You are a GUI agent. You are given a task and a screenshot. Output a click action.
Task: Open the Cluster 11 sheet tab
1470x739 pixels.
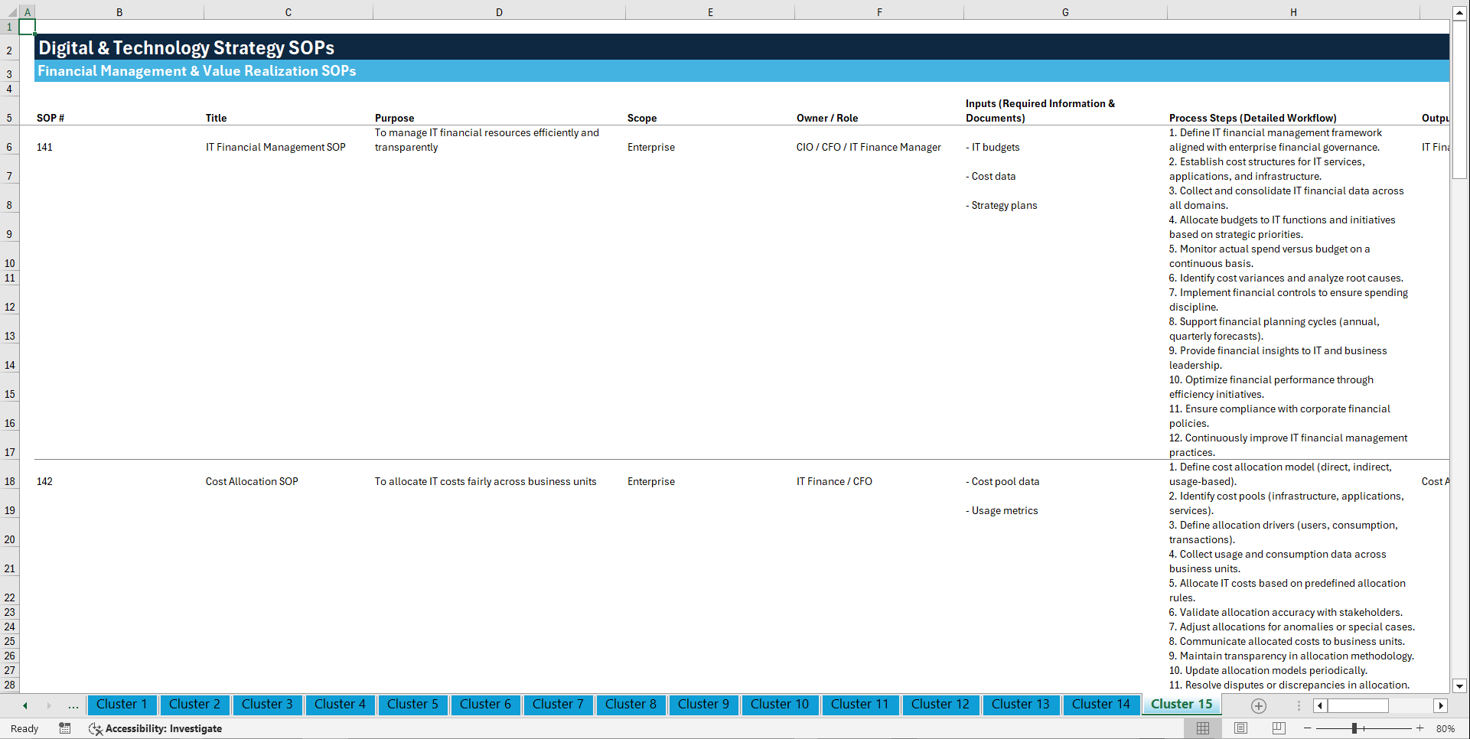pyautogui.click(x=860, y=705)
